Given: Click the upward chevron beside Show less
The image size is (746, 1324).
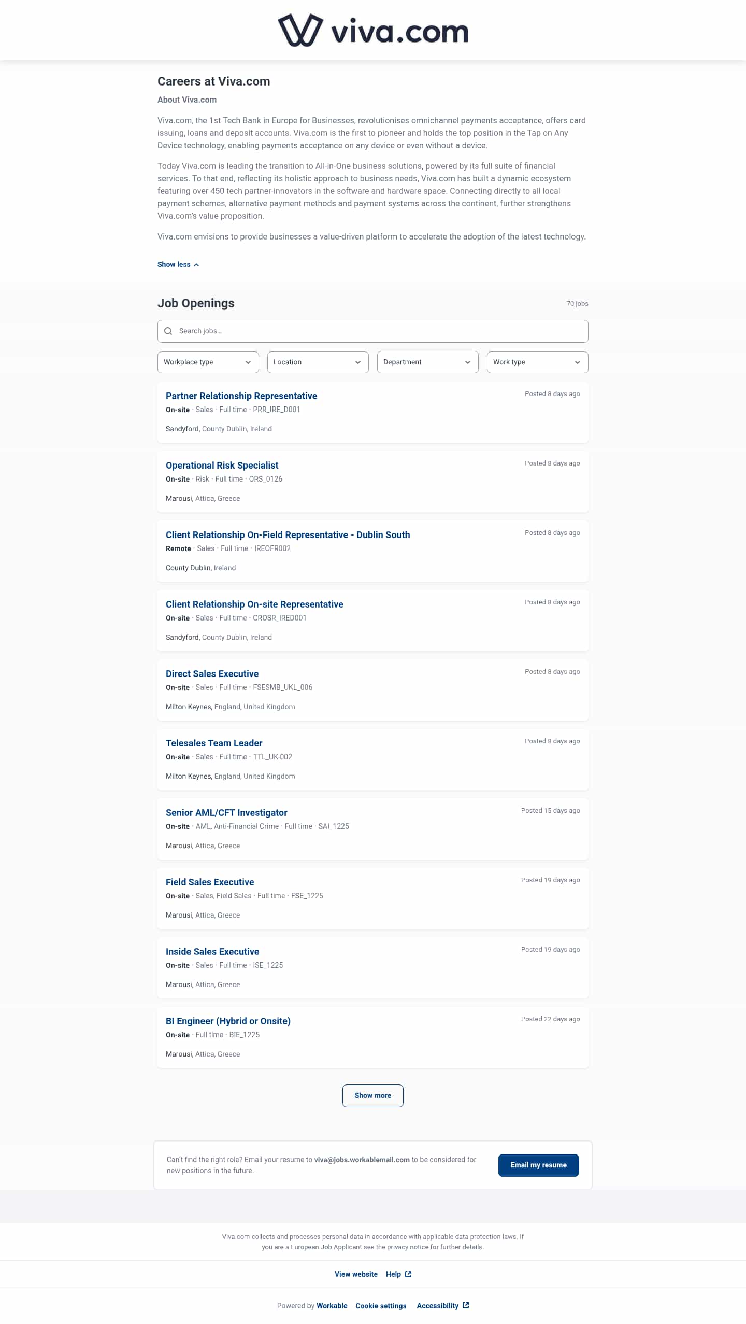Looking at the screenshot, I should click(197, 264).
